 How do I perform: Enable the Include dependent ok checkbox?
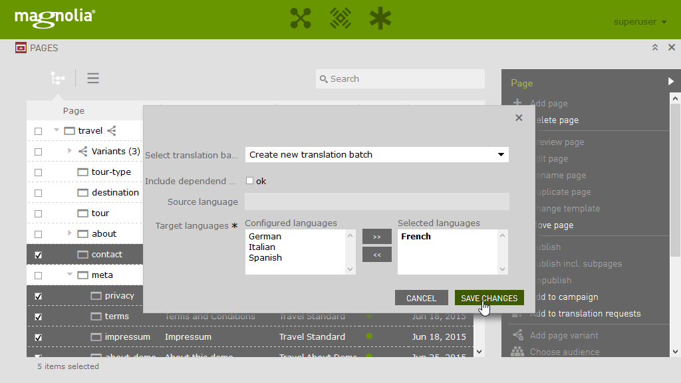tap(250, 181)
